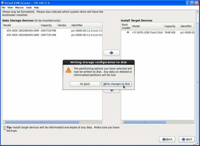This screenshot has height=146, width=200.
Task: Click Identifier header in Install Target Devices
Action: pyautogui.click(x=187, y=26)
